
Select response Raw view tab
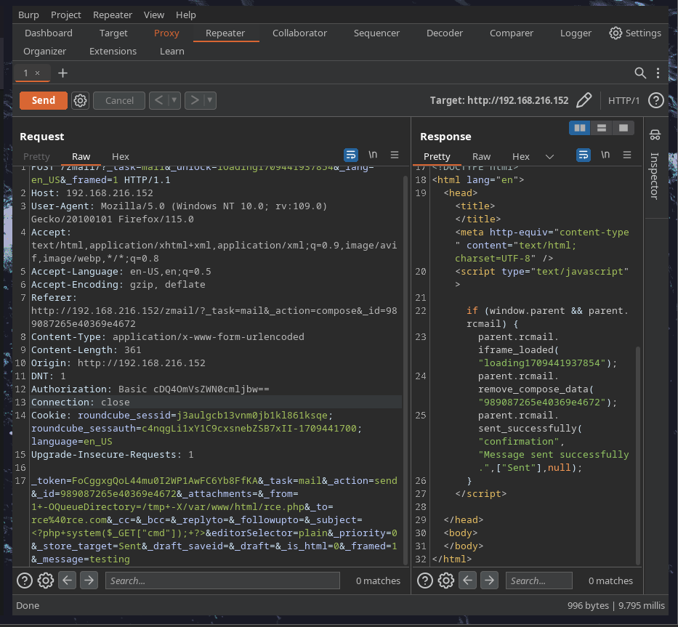pyautogui.click(x=481, y=156)
